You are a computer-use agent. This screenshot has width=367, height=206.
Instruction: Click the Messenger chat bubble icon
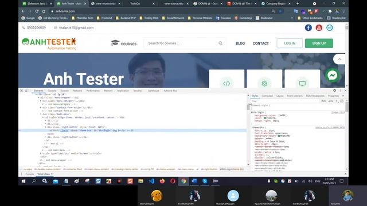(x=332, y=76)
